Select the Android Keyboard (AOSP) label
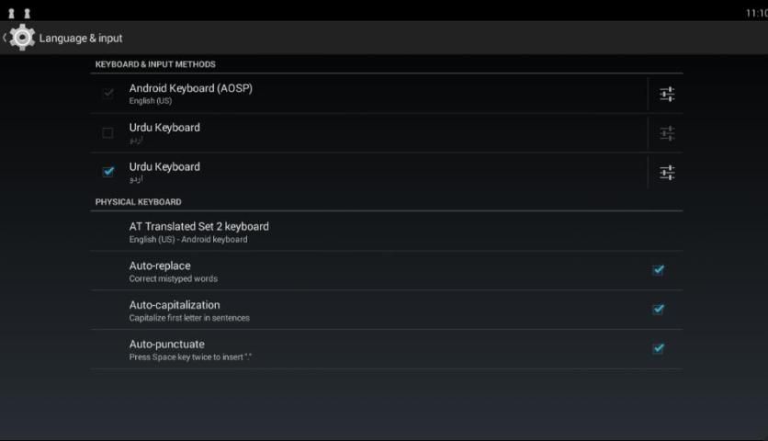Viewport: 768px width, 441px height. (190, 88)
